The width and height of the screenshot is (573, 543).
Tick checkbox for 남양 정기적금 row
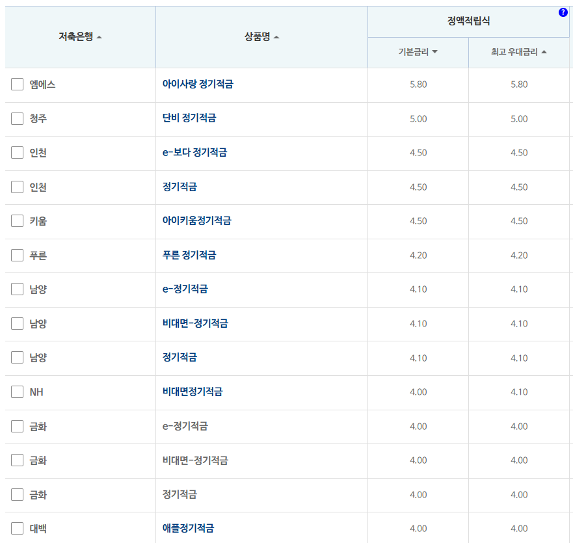17,358
